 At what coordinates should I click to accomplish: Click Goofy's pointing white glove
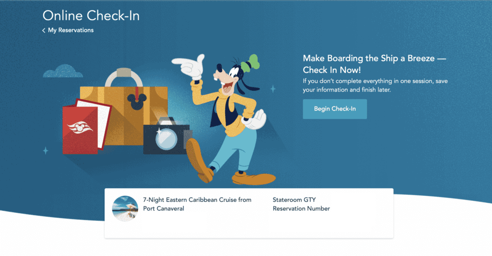(189, 66)
